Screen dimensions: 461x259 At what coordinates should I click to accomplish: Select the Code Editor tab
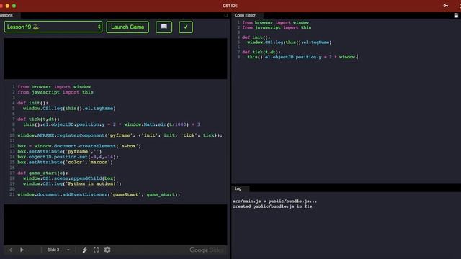[245, 15]
